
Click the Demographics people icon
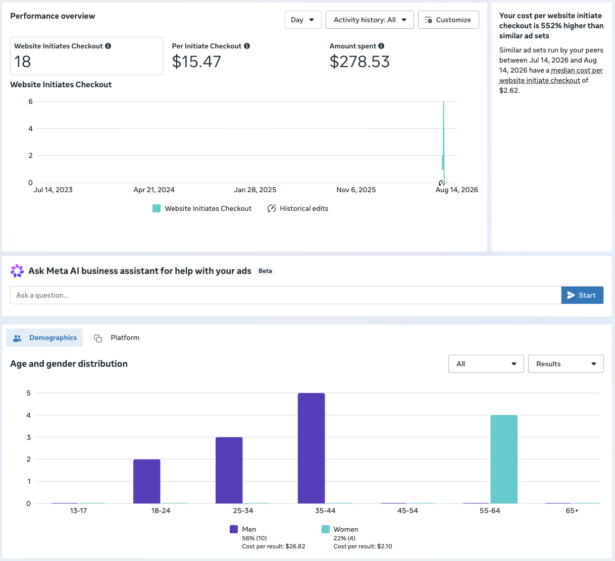click(17, 338)
